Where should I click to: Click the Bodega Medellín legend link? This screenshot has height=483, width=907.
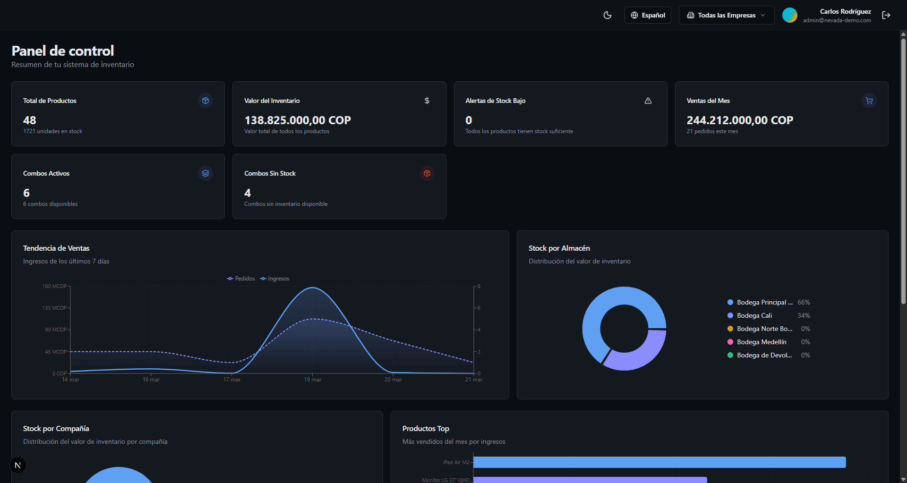pos(761,342)
